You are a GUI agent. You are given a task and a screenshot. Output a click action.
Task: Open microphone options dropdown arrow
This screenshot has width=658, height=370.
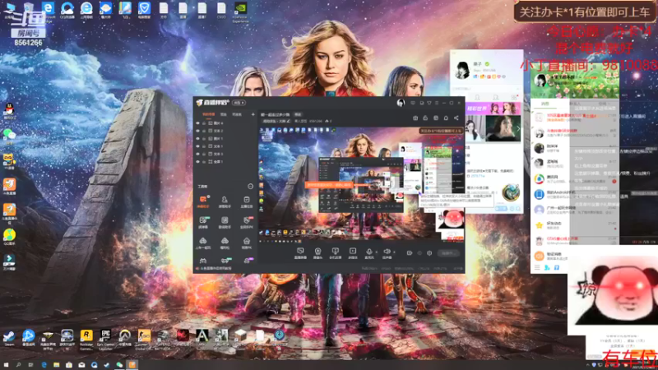(x=377, y=252)
